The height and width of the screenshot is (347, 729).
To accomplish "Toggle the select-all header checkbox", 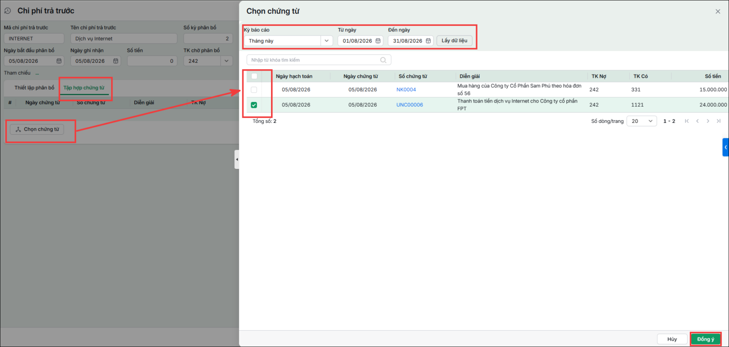I will point(254,77).
